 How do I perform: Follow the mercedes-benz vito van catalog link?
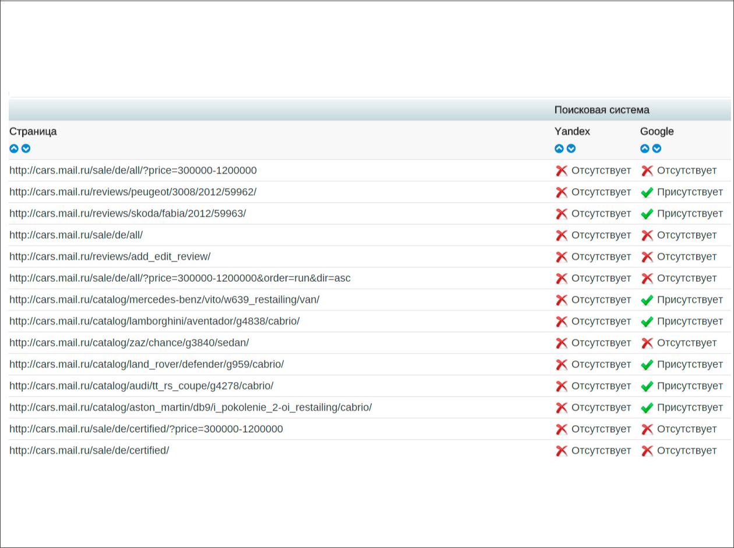point(164,300)
